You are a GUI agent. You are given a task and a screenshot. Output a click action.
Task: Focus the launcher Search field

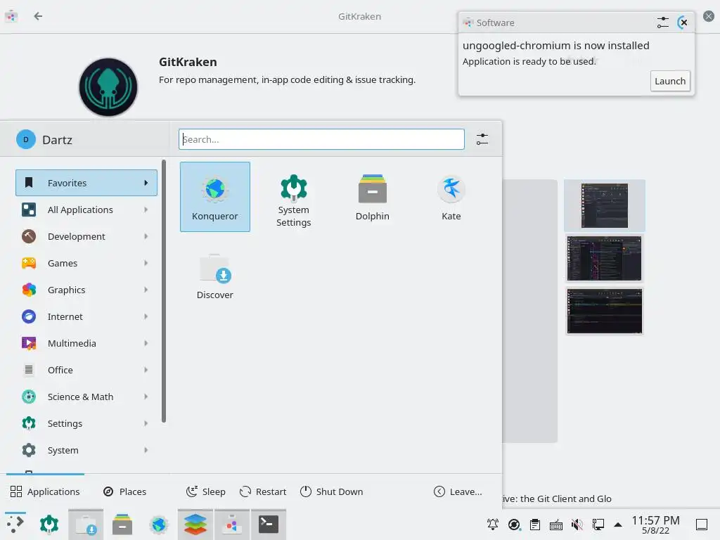tap(321, 139)
